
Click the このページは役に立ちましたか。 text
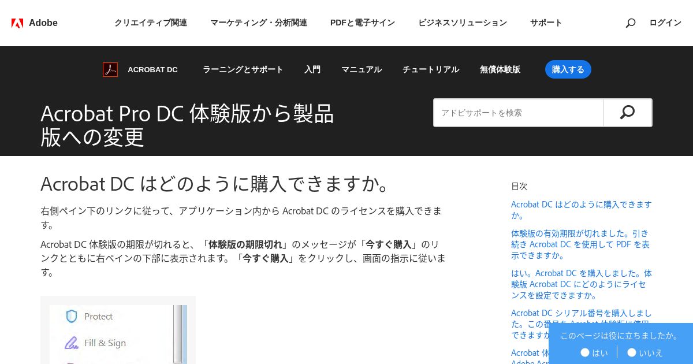[620, 335]
